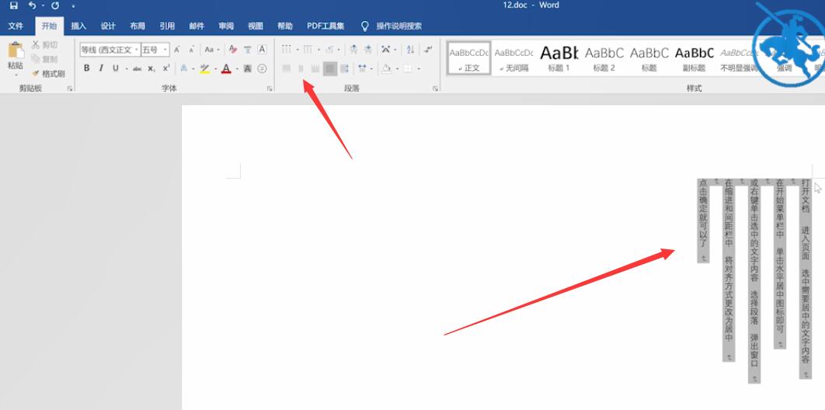The width and height of the screenshot is (825, 410).
Task: Click the Save icon in title bar
Action: click(14, 5)
